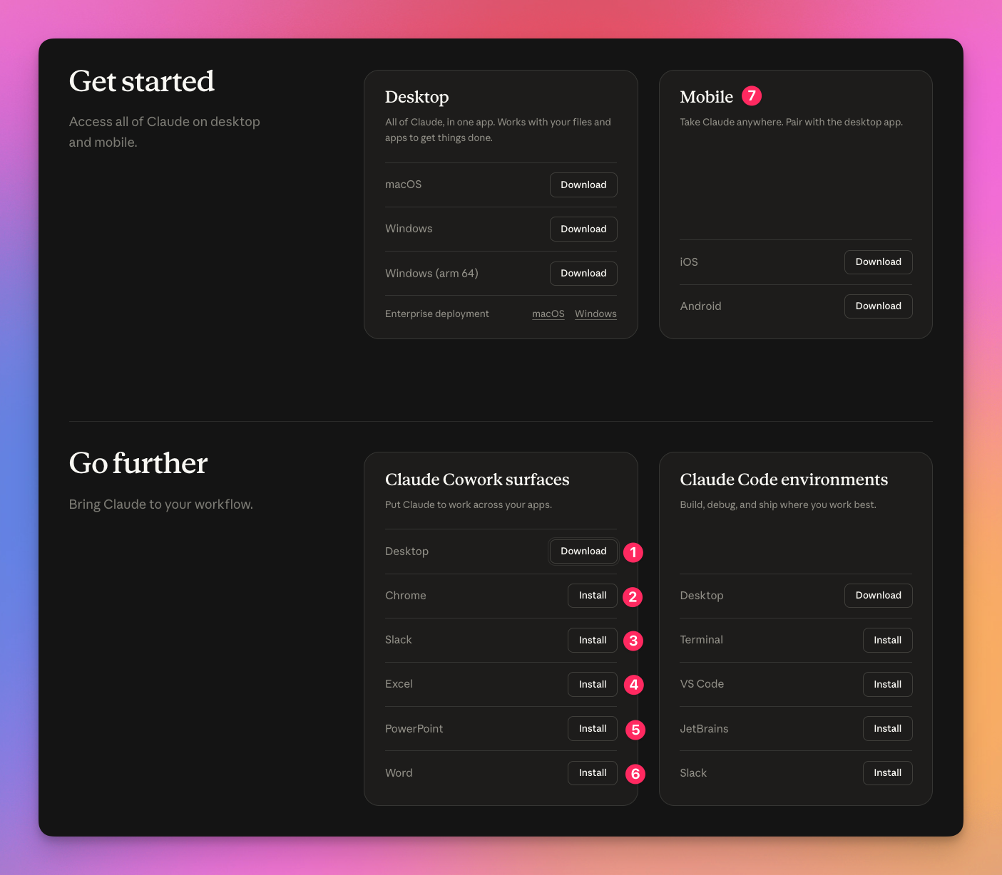The width and height of the screenshot is (1002, 875).
Task: Install the Excel add-in
Action: (x=593, y=684)
